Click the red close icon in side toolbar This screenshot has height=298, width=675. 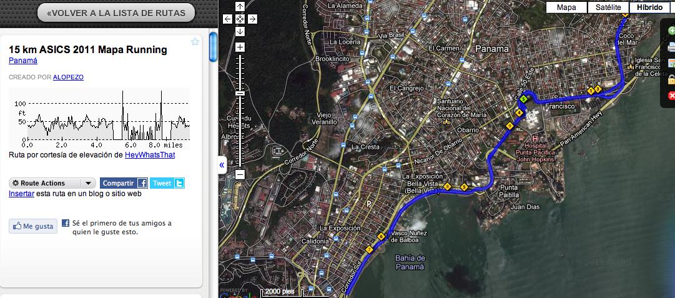point(672,96)
